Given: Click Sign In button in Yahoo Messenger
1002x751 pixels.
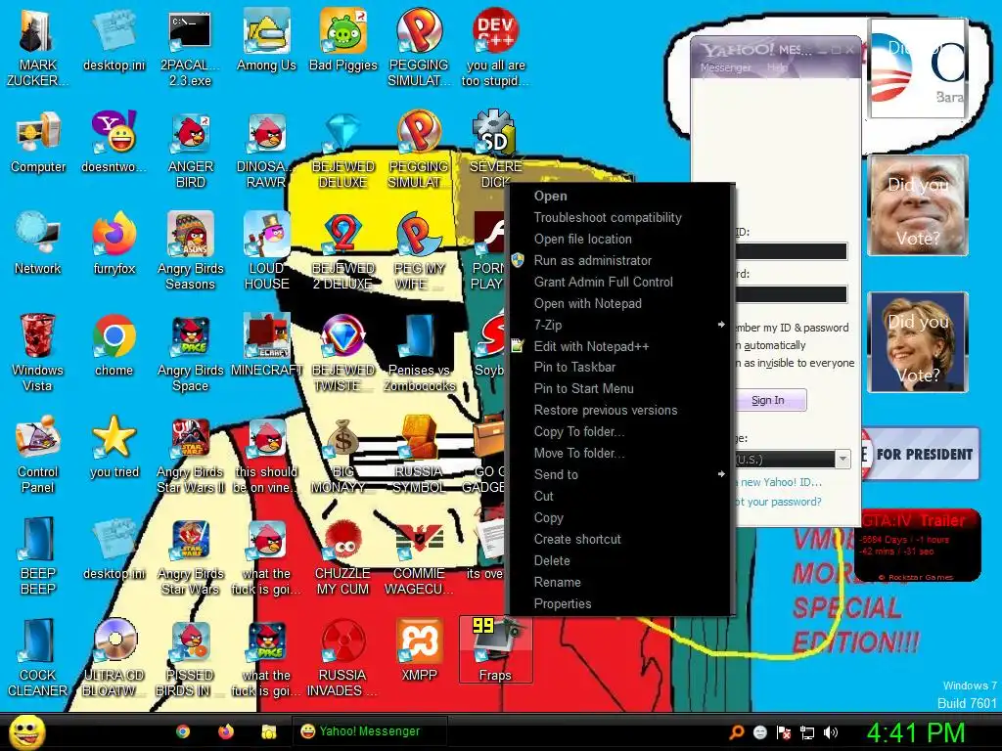Looking at the screenshot, I should pyautogui.click(x=768, y=400).
